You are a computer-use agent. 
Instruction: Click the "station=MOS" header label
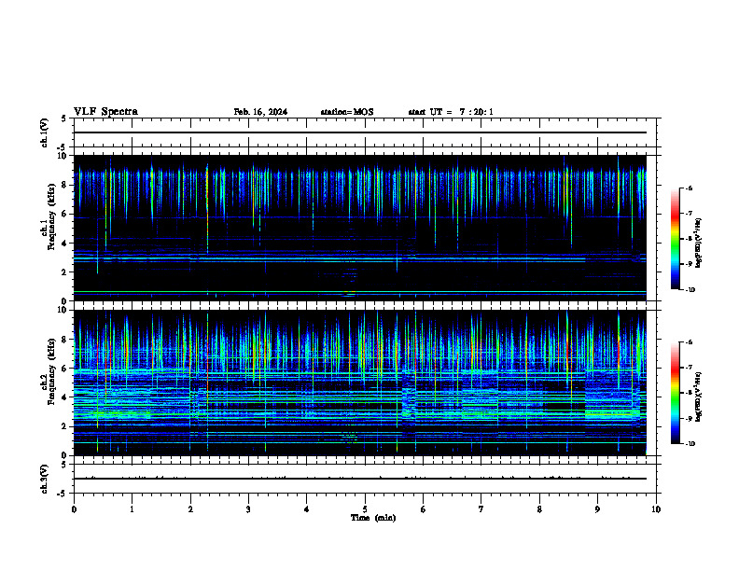(x=347, y=112)
